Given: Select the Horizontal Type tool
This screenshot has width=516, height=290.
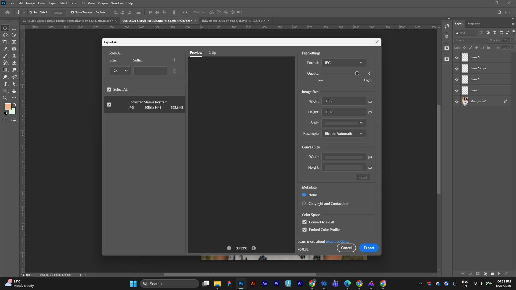Looking at the screenshot, I should coord(5,84).
